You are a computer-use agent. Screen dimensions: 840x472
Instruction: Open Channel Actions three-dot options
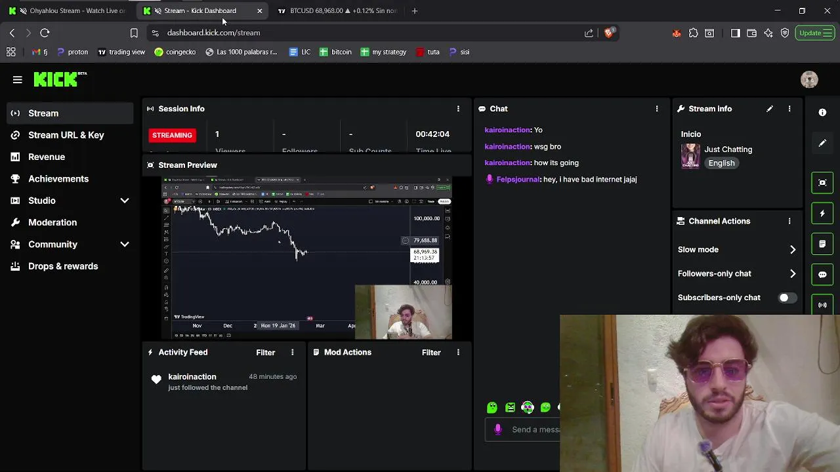789,221
